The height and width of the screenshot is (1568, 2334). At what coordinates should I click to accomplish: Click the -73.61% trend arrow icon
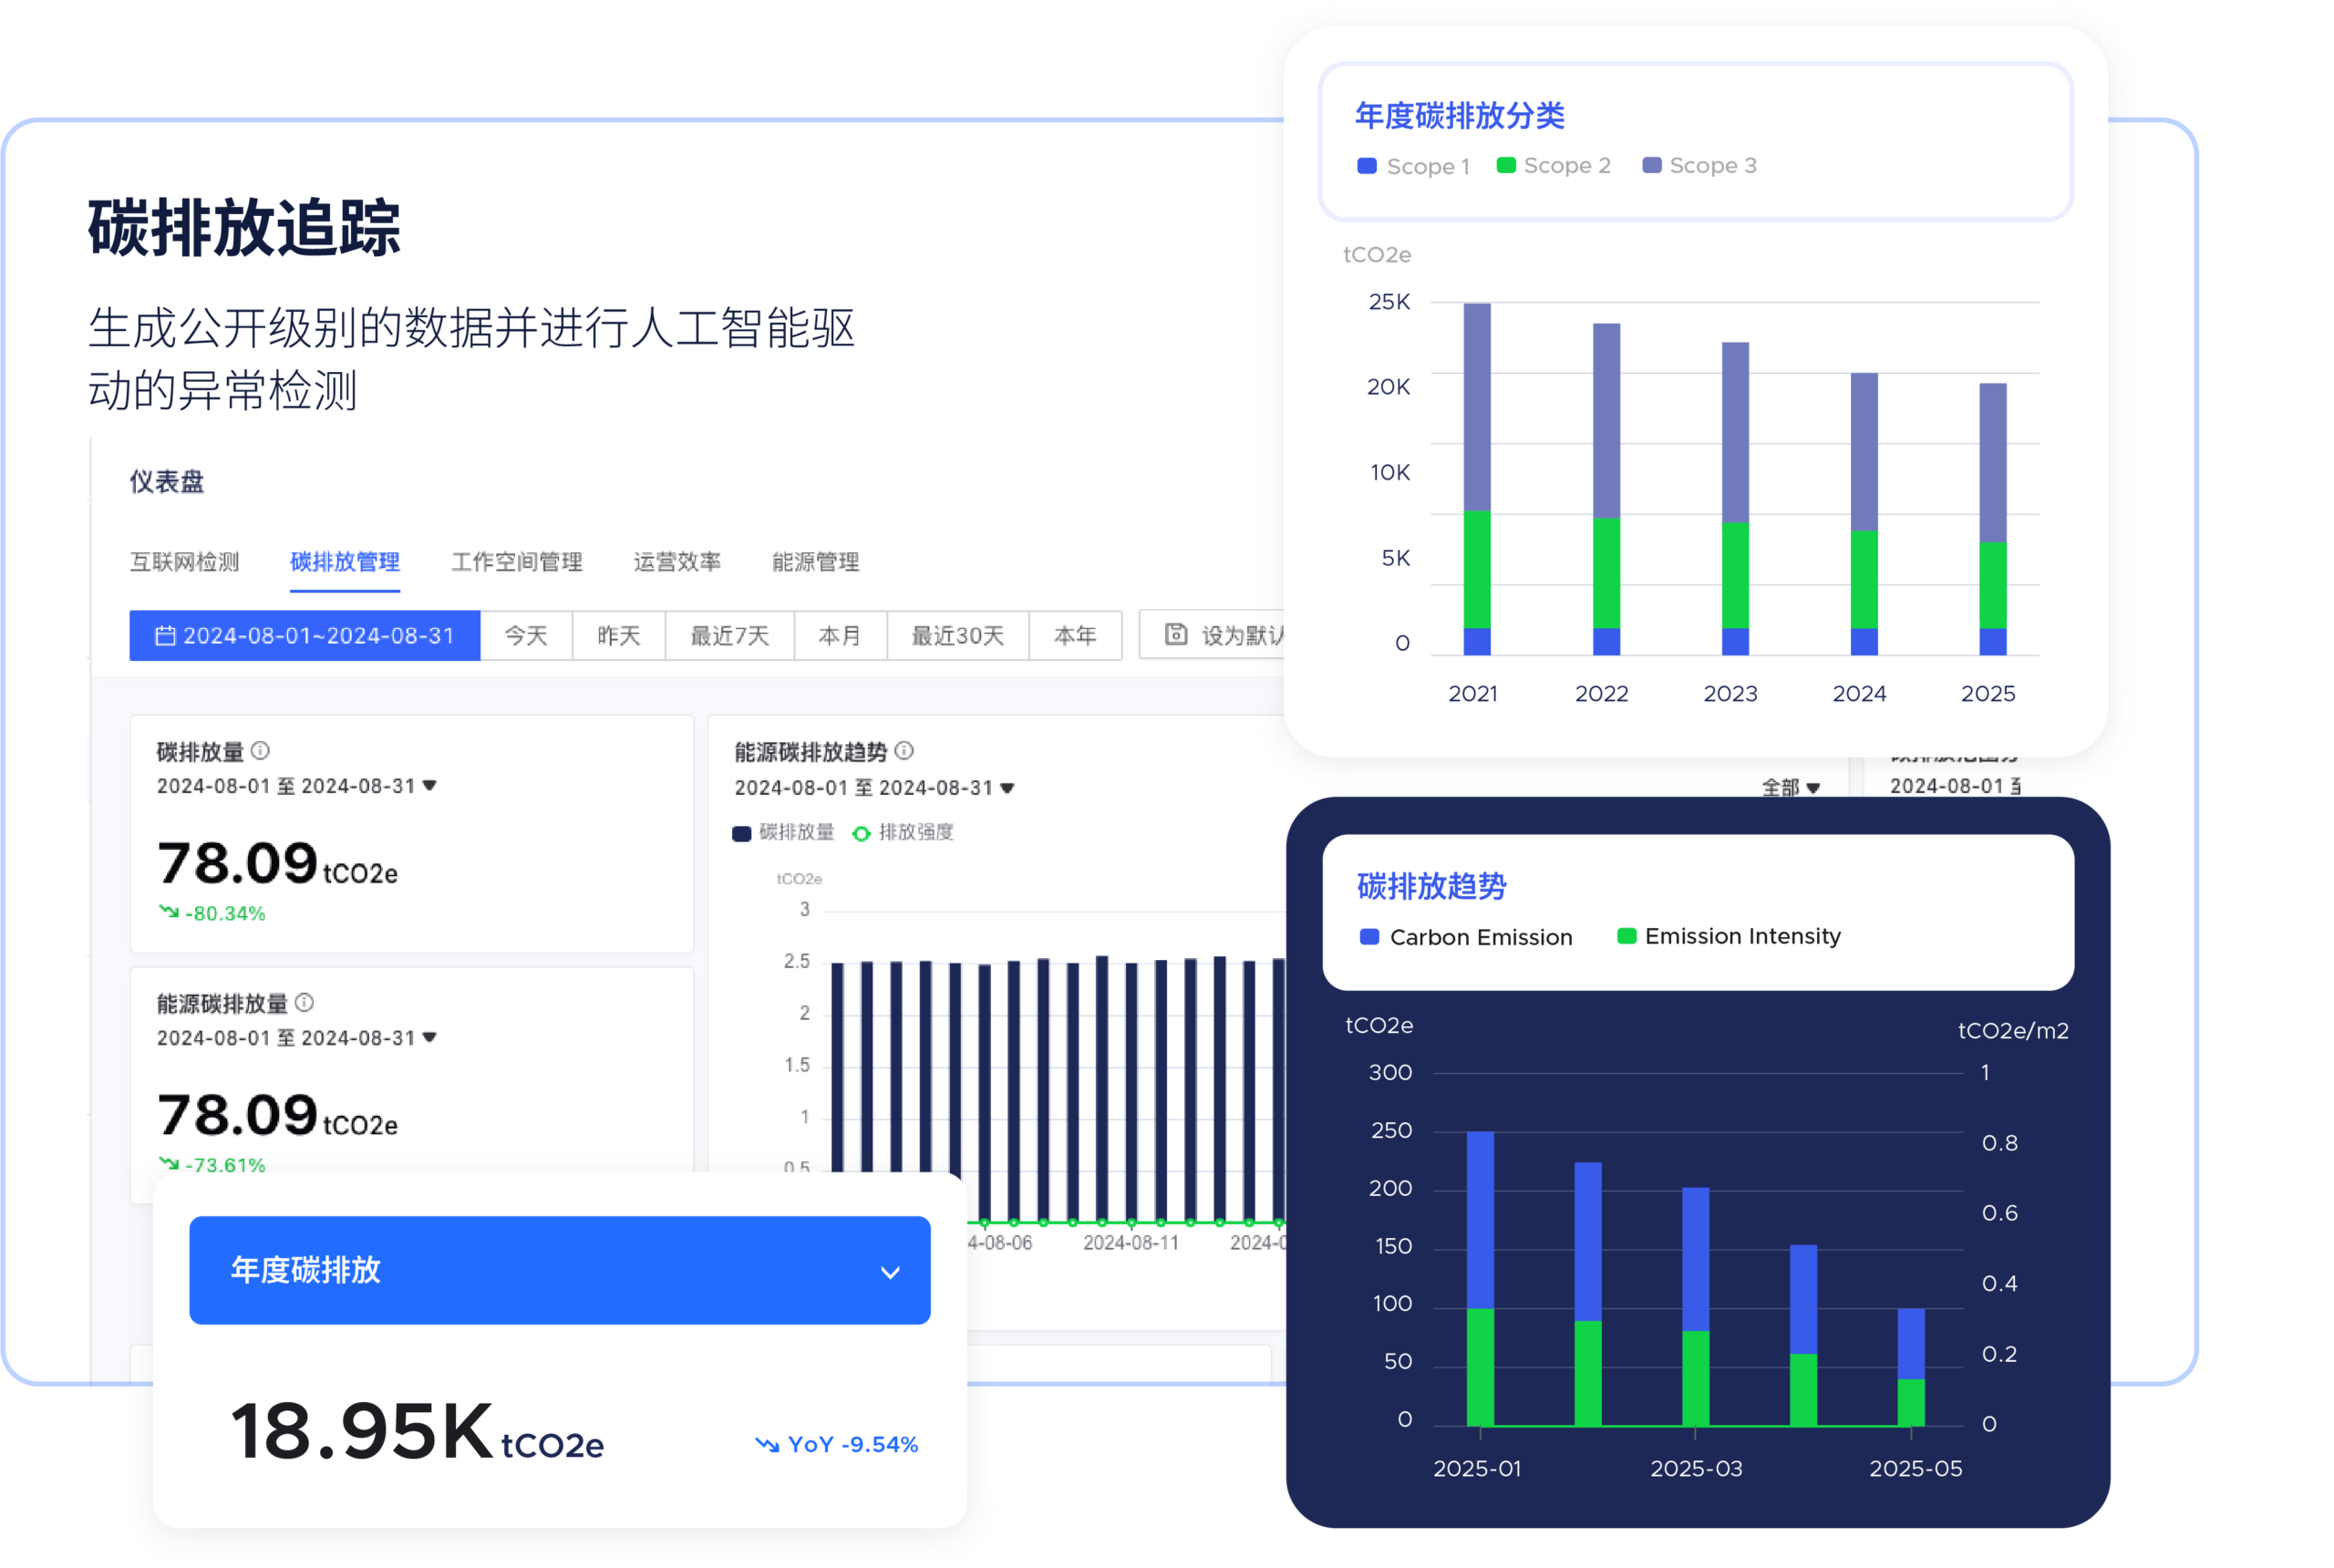pos(169,1163)
